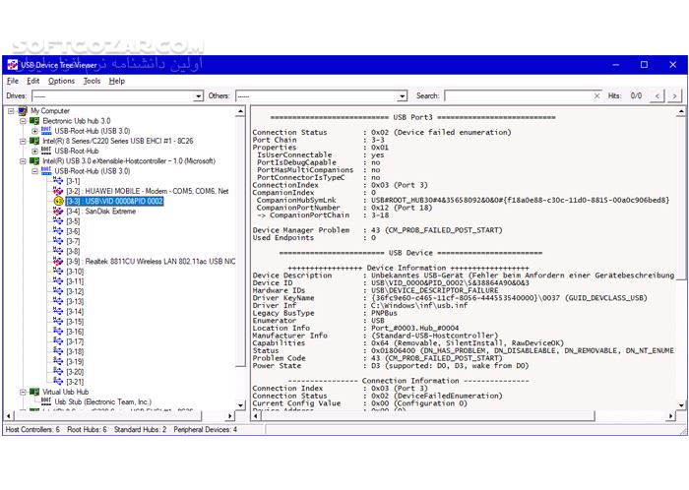
Task: Click the root hub icon beside Usb Stub
Action: (x=46, y=401)
